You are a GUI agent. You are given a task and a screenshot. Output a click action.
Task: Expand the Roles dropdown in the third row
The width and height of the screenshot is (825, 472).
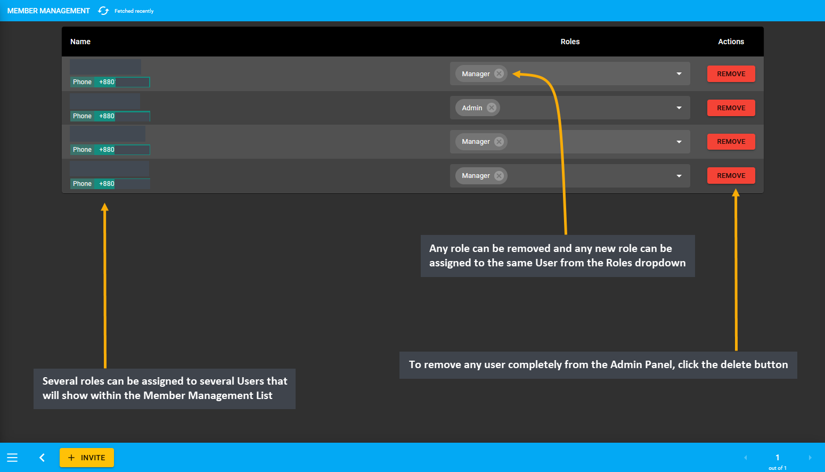[679, 142]
